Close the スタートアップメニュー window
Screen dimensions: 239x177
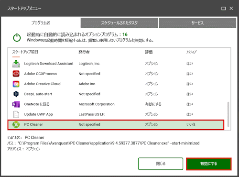[231, 9]
